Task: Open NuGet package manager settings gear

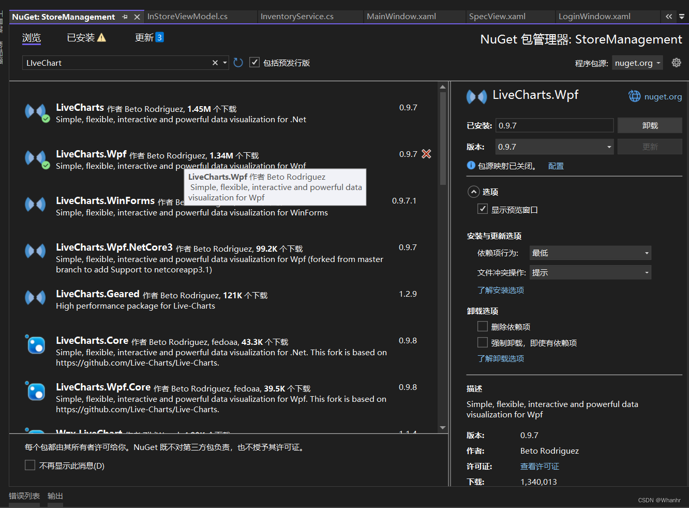Action: click(676, 62)
